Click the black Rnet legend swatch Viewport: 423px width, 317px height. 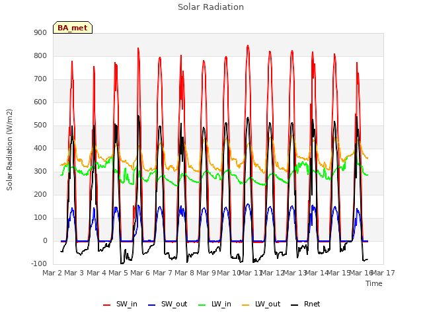tap(295, 305)
